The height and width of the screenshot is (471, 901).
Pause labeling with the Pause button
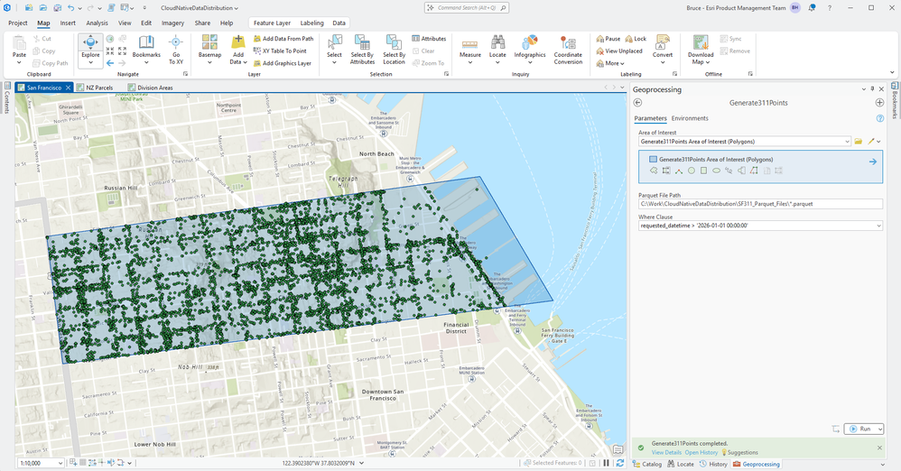point(608,39)
